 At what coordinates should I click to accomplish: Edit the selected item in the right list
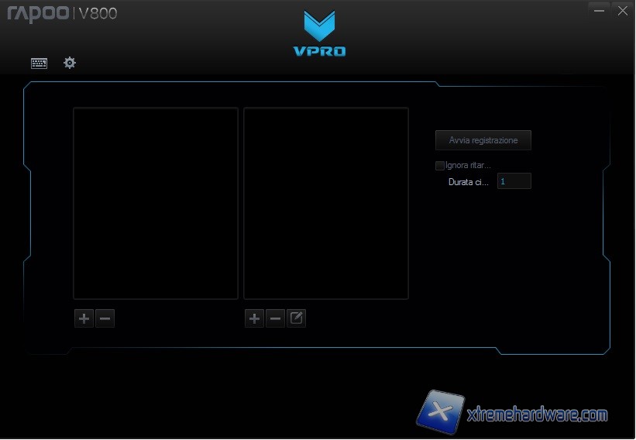[x=296, y=318]
